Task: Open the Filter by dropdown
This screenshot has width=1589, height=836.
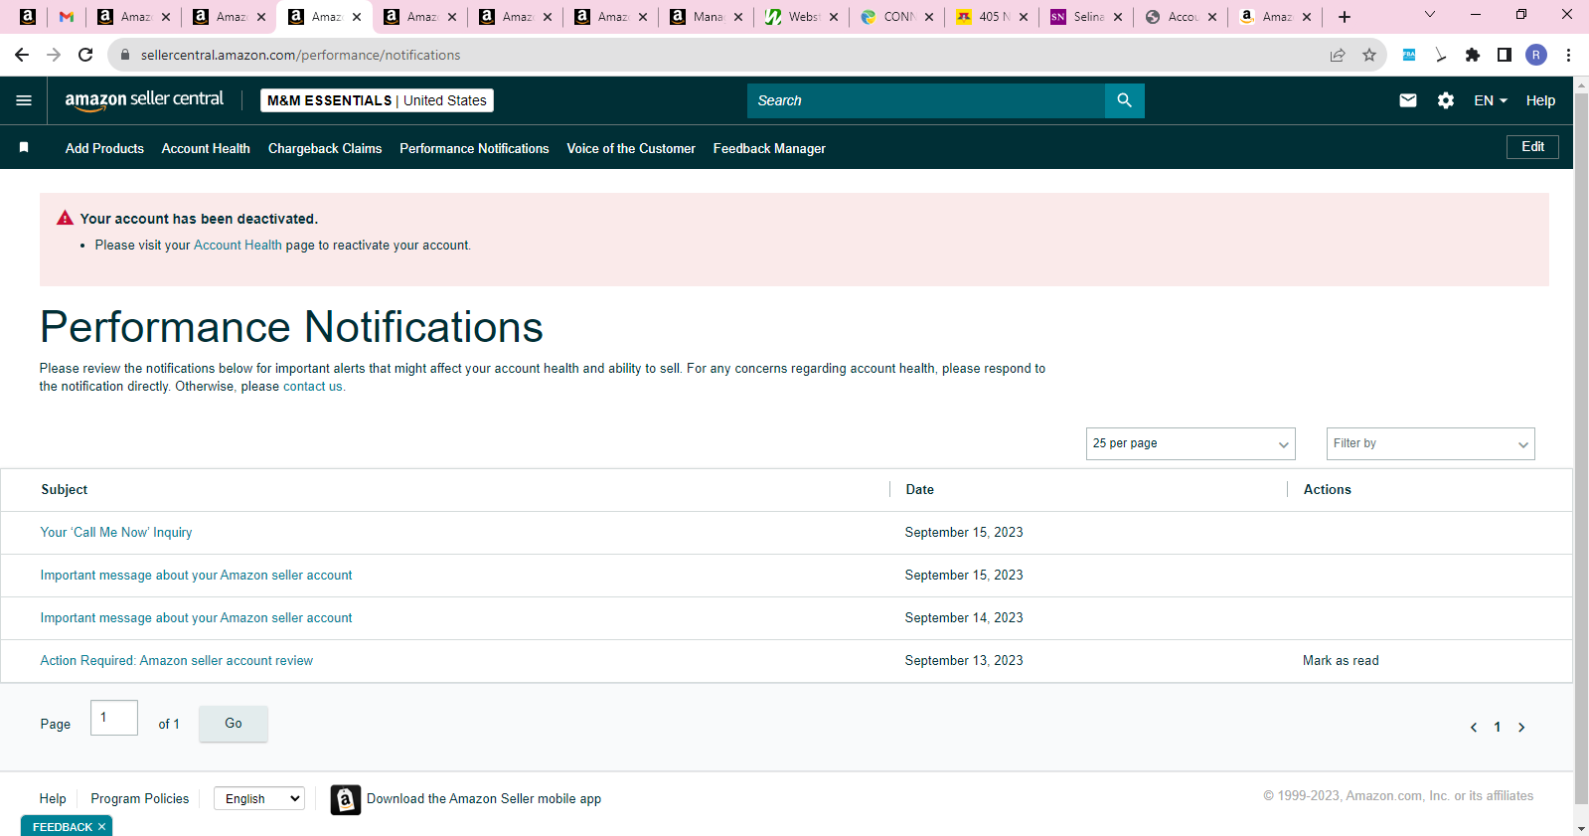Action: click(1431, 443)
